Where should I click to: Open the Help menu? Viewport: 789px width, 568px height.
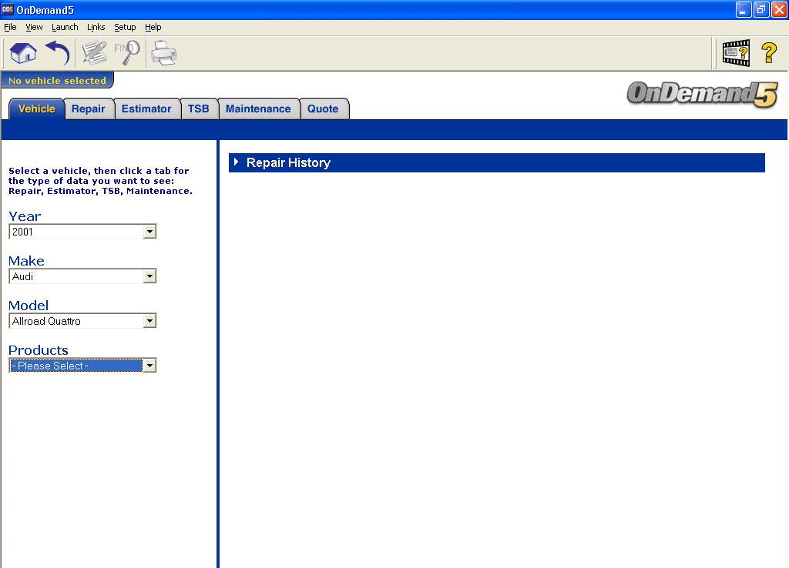click(x=153, y=27)
